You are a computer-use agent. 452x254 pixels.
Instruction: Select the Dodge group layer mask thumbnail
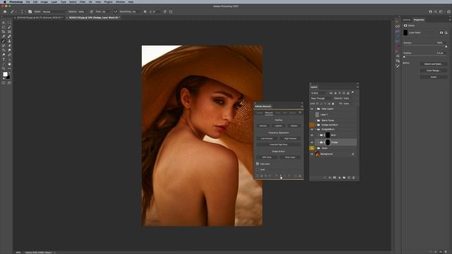[328, 143]
